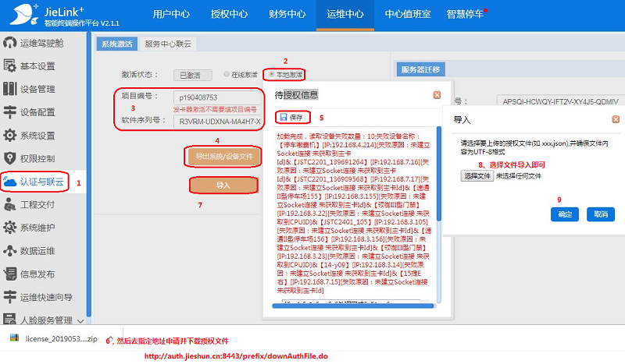
Task: Open the 运维中心 top menu
Action: click(x=345, y=14)
